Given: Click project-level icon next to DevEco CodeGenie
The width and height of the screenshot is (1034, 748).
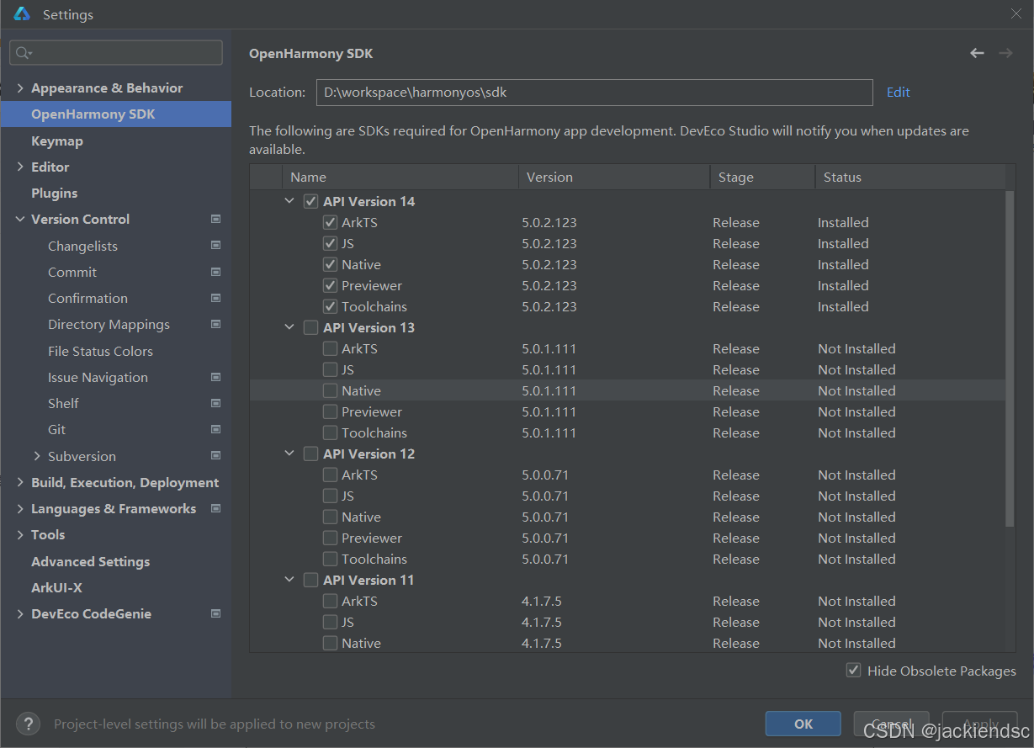Looking at the screenshot, I should pos(215,613).
